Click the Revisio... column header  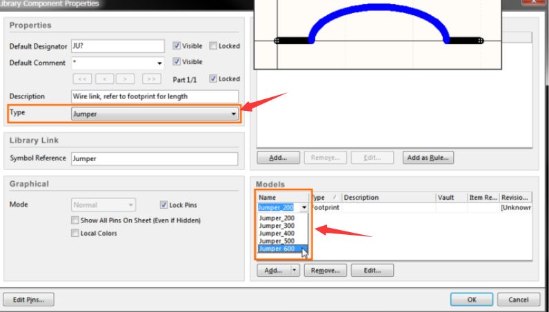point(515,197)
